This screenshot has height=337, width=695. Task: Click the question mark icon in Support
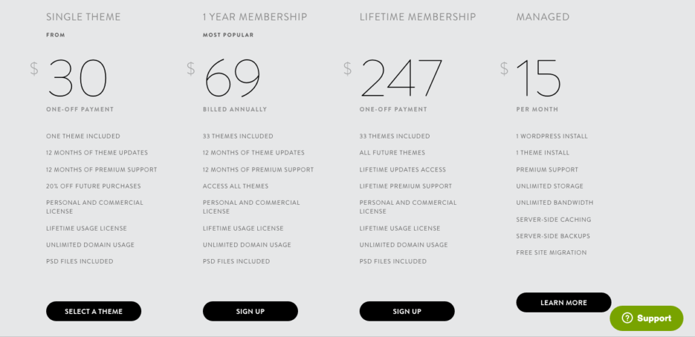627,318
